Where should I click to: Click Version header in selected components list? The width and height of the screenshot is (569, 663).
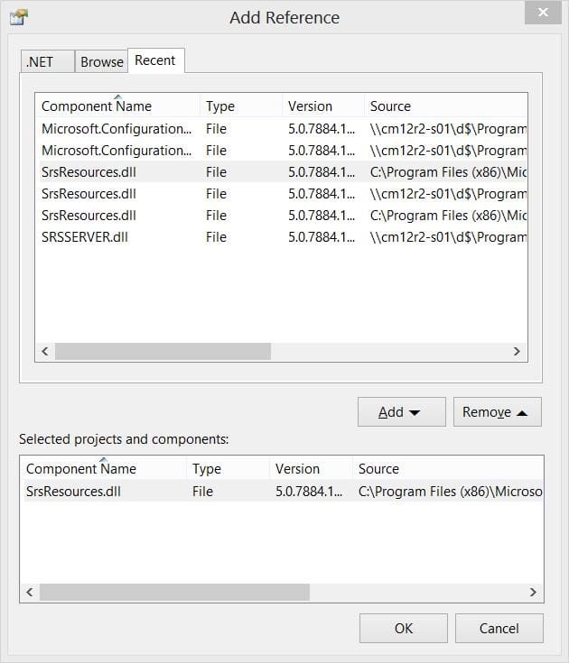(311, 469)
